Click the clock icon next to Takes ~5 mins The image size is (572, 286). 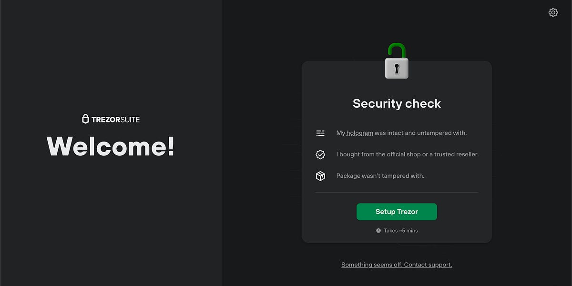click(x=378, y=230)
